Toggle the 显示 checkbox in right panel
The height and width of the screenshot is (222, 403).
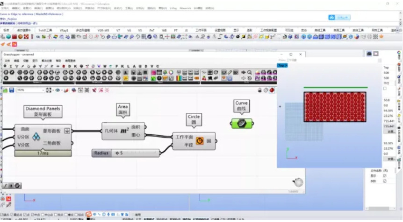pyautogui.click(x=385, y=176)
